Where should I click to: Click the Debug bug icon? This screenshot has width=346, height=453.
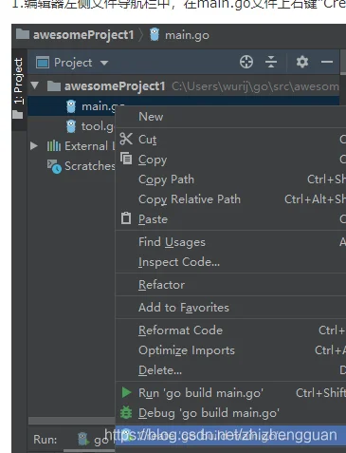pyautogui.click(x=126, y=413)
